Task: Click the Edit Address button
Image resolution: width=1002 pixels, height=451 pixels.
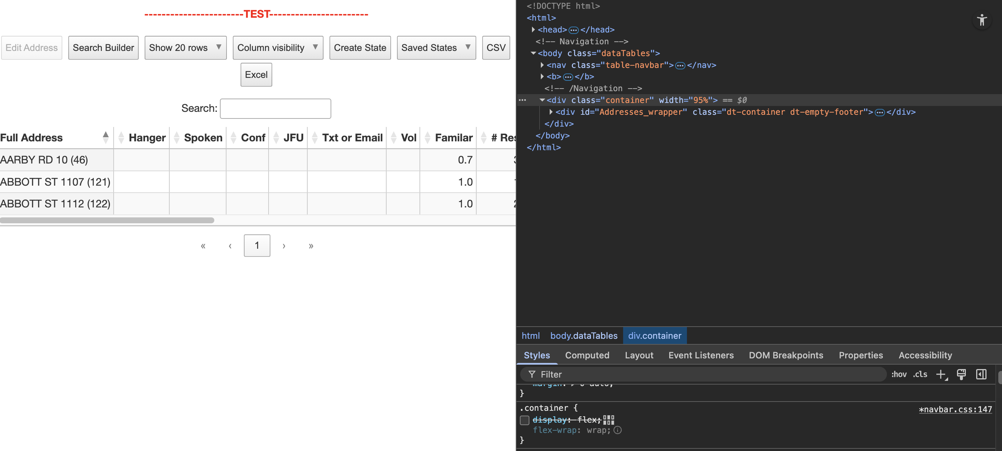Action: [31, 48]
